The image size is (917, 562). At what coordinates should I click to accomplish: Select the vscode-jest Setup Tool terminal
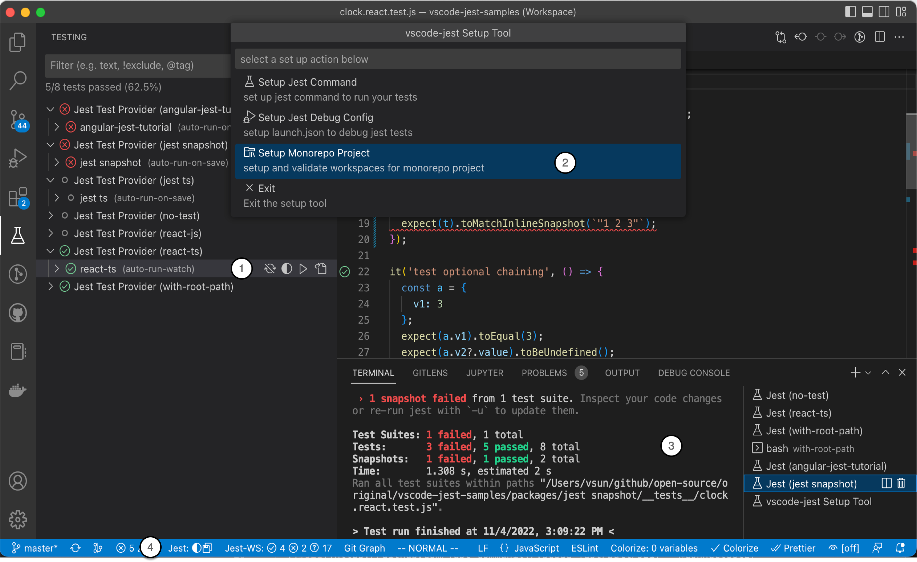point(830,501)
